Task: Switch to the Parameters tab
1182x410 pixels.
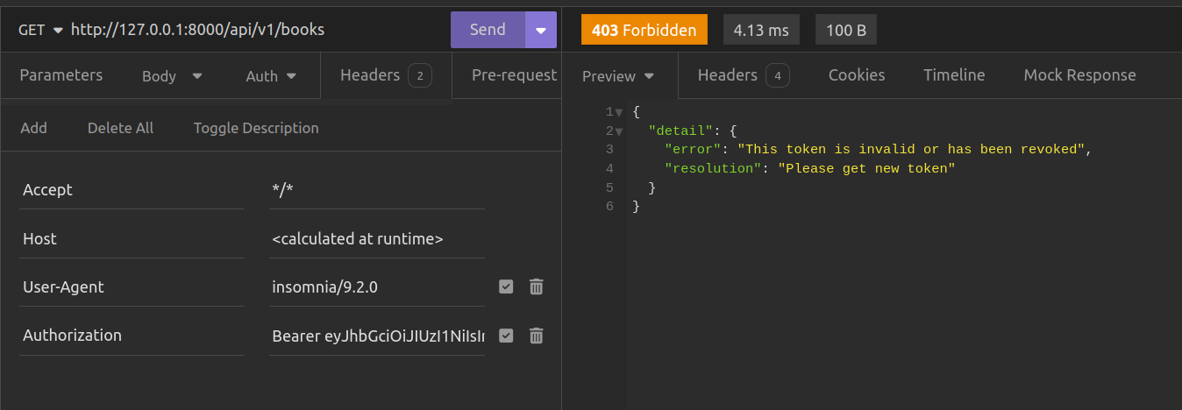Action: coord(61,75)
